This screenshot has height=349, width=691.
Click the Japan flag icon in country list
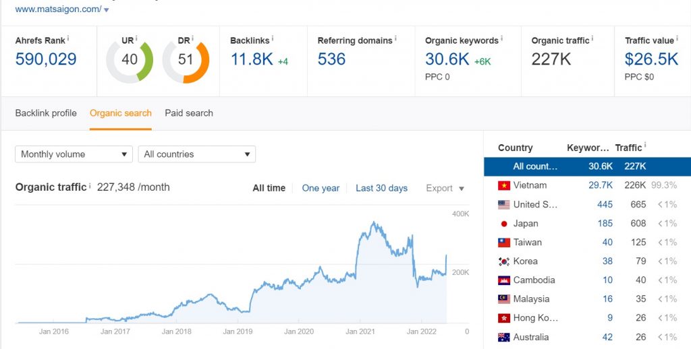(x=503, y=224)
